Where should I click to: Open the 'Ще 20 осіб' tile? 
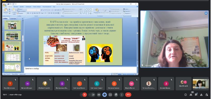(x=184, y=84)
